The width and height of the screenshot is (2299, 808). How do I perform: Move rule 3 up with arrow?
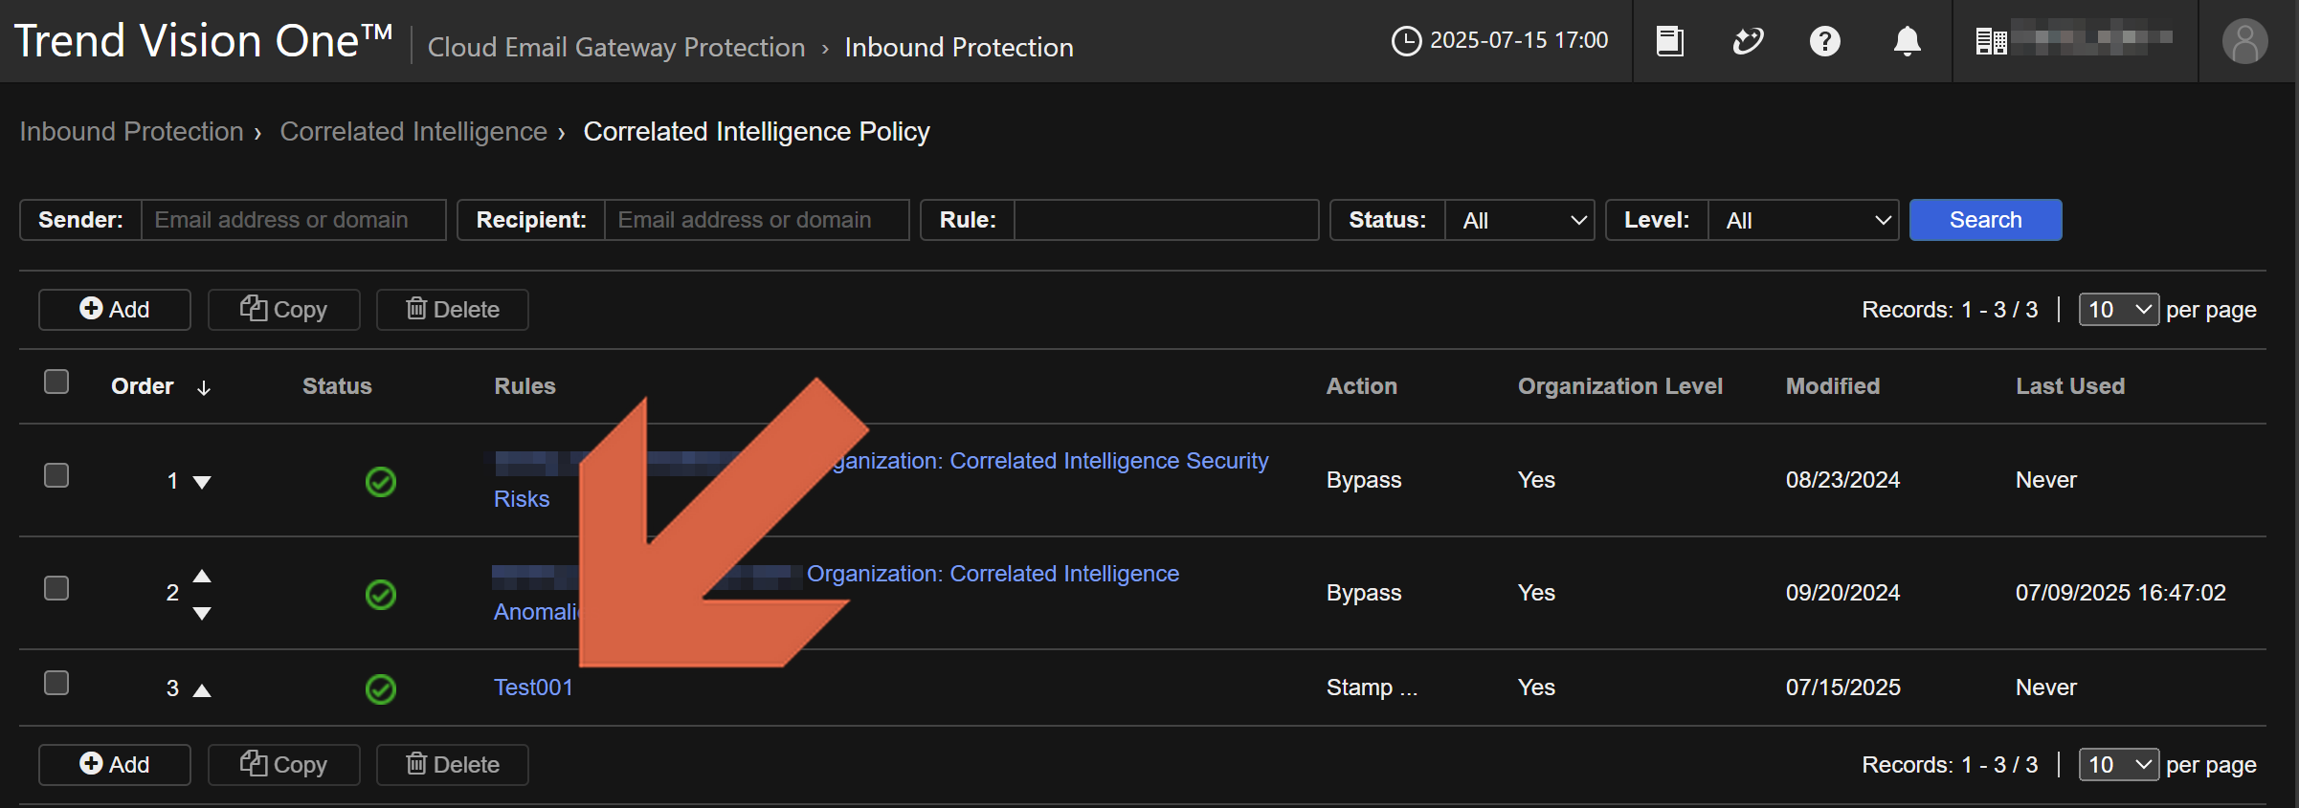pyautogui.click(x=202, y=689)
